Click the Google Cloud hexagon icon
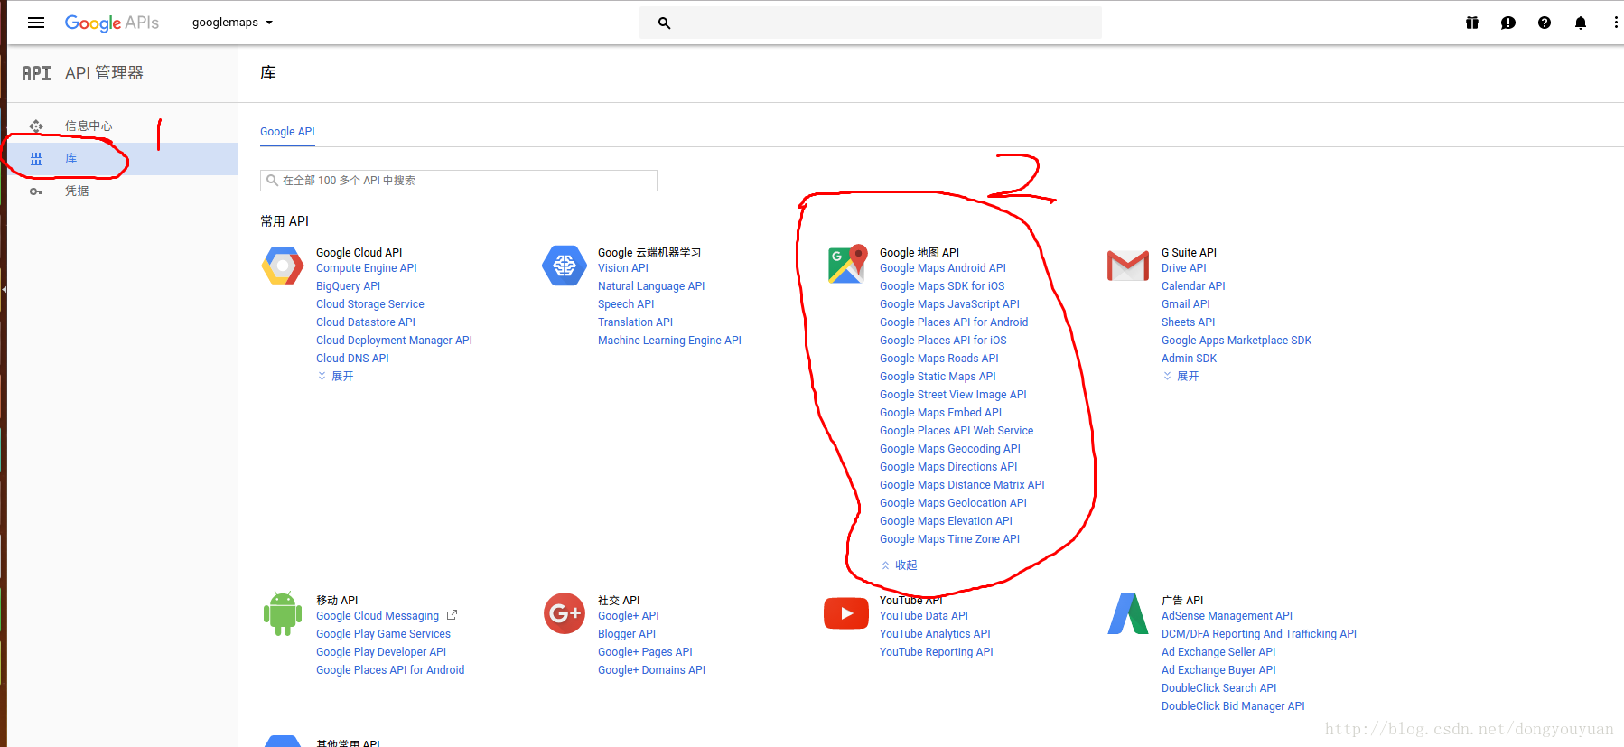1624x747 pixels. point(283,266)
